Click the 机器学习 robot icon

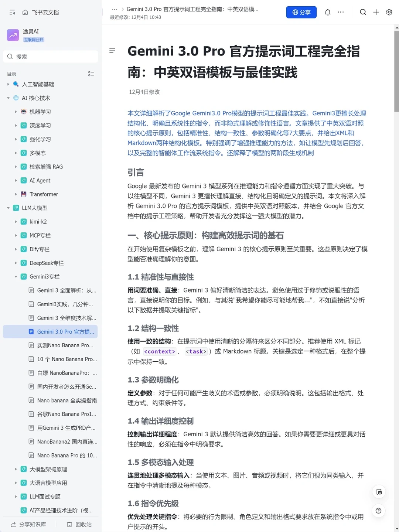[24, 112]
